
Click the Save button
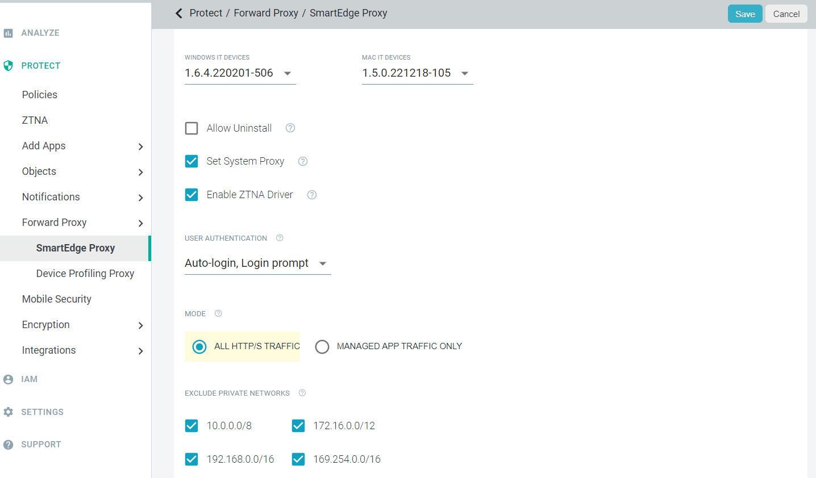pos(744,14)
